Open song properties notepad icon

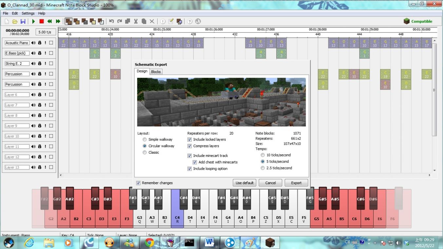coord(171,21)
